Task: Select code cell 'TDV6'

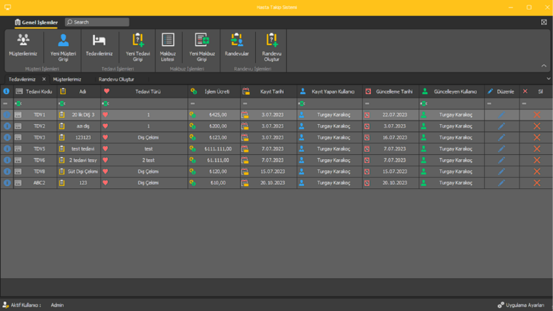Action: coord(39,160)
